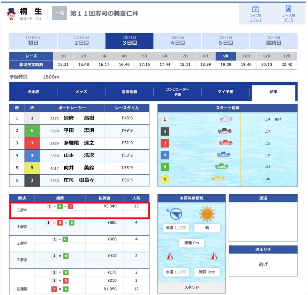Click the white boat in lane 1
308x295 pixels.
226,119
